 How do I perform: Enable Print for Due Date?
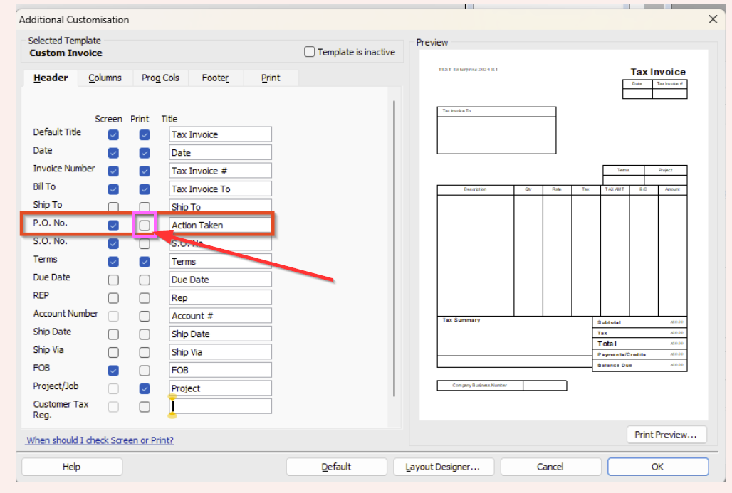click(145, 280)
